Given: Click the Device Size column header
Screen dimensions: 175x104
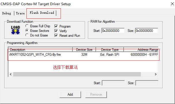Looking at the screenshot, I should pos(84,49).
